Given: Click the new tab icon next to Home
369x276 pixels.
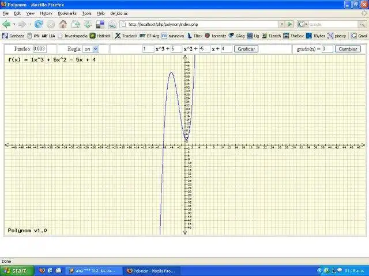Looking at the screenshot, I should [x=76, y=24].
